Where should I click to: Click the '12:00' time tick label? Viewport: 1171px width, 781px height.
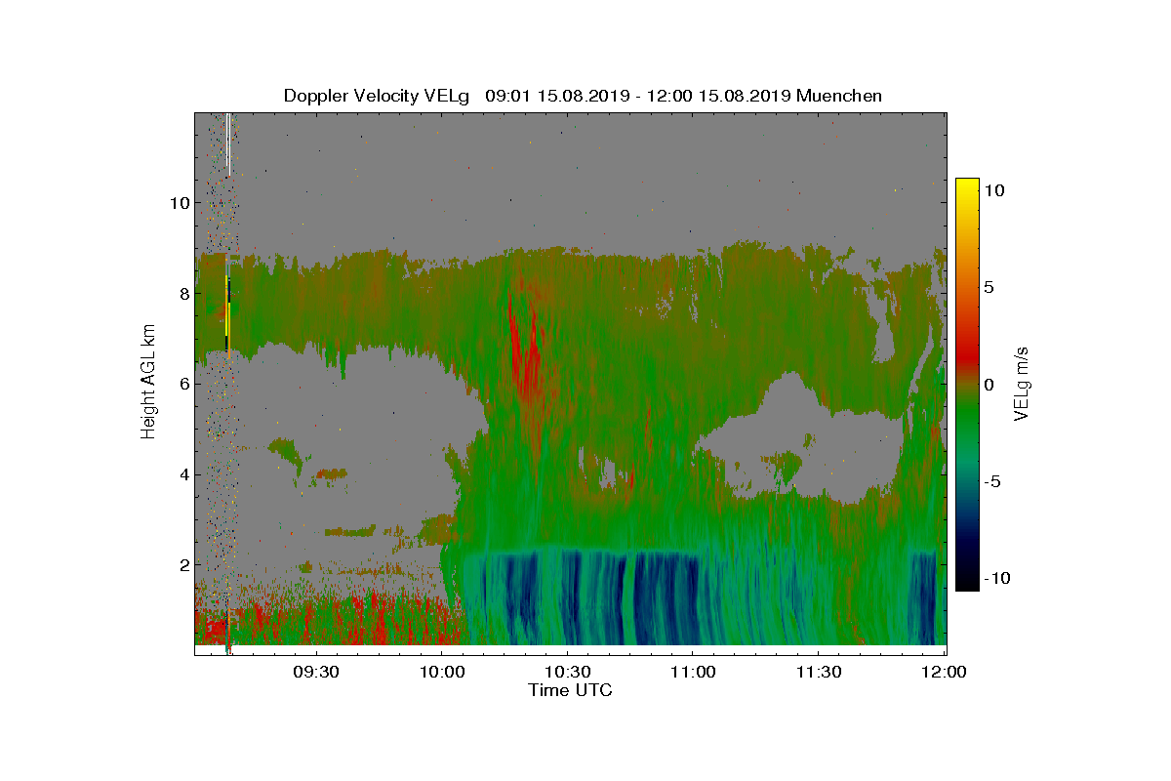944,672
